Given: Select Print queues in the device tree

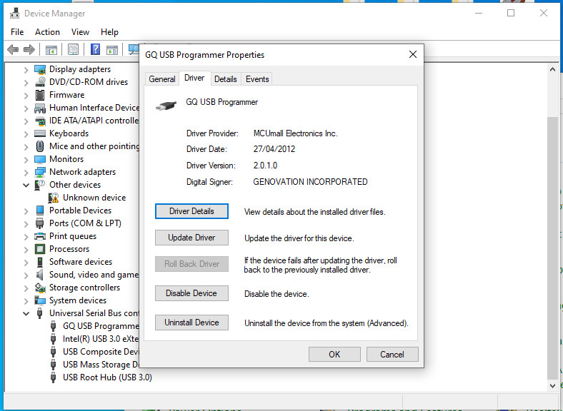Looking at the screenshot, I should (x=72, y=236).
